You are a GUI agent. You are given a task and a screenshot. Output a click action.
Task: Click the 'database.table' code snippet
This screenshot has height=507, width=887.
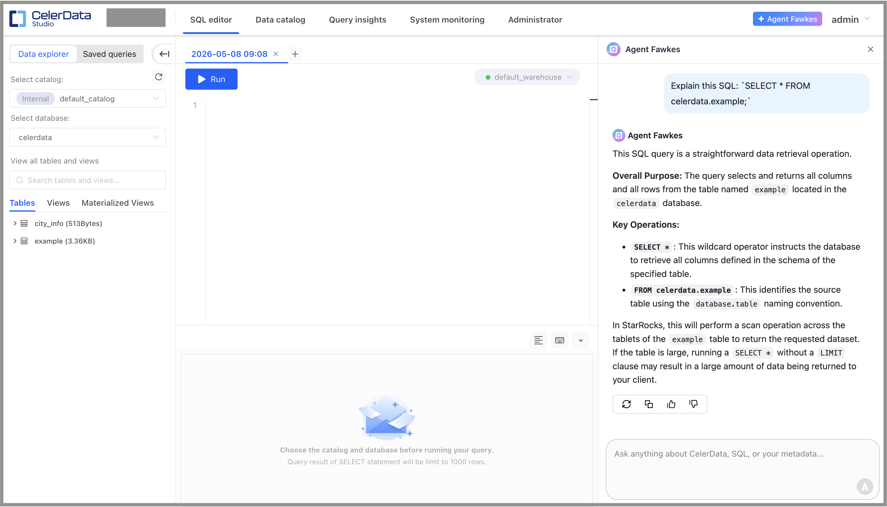pyautogui.click(x=726, y=304)
